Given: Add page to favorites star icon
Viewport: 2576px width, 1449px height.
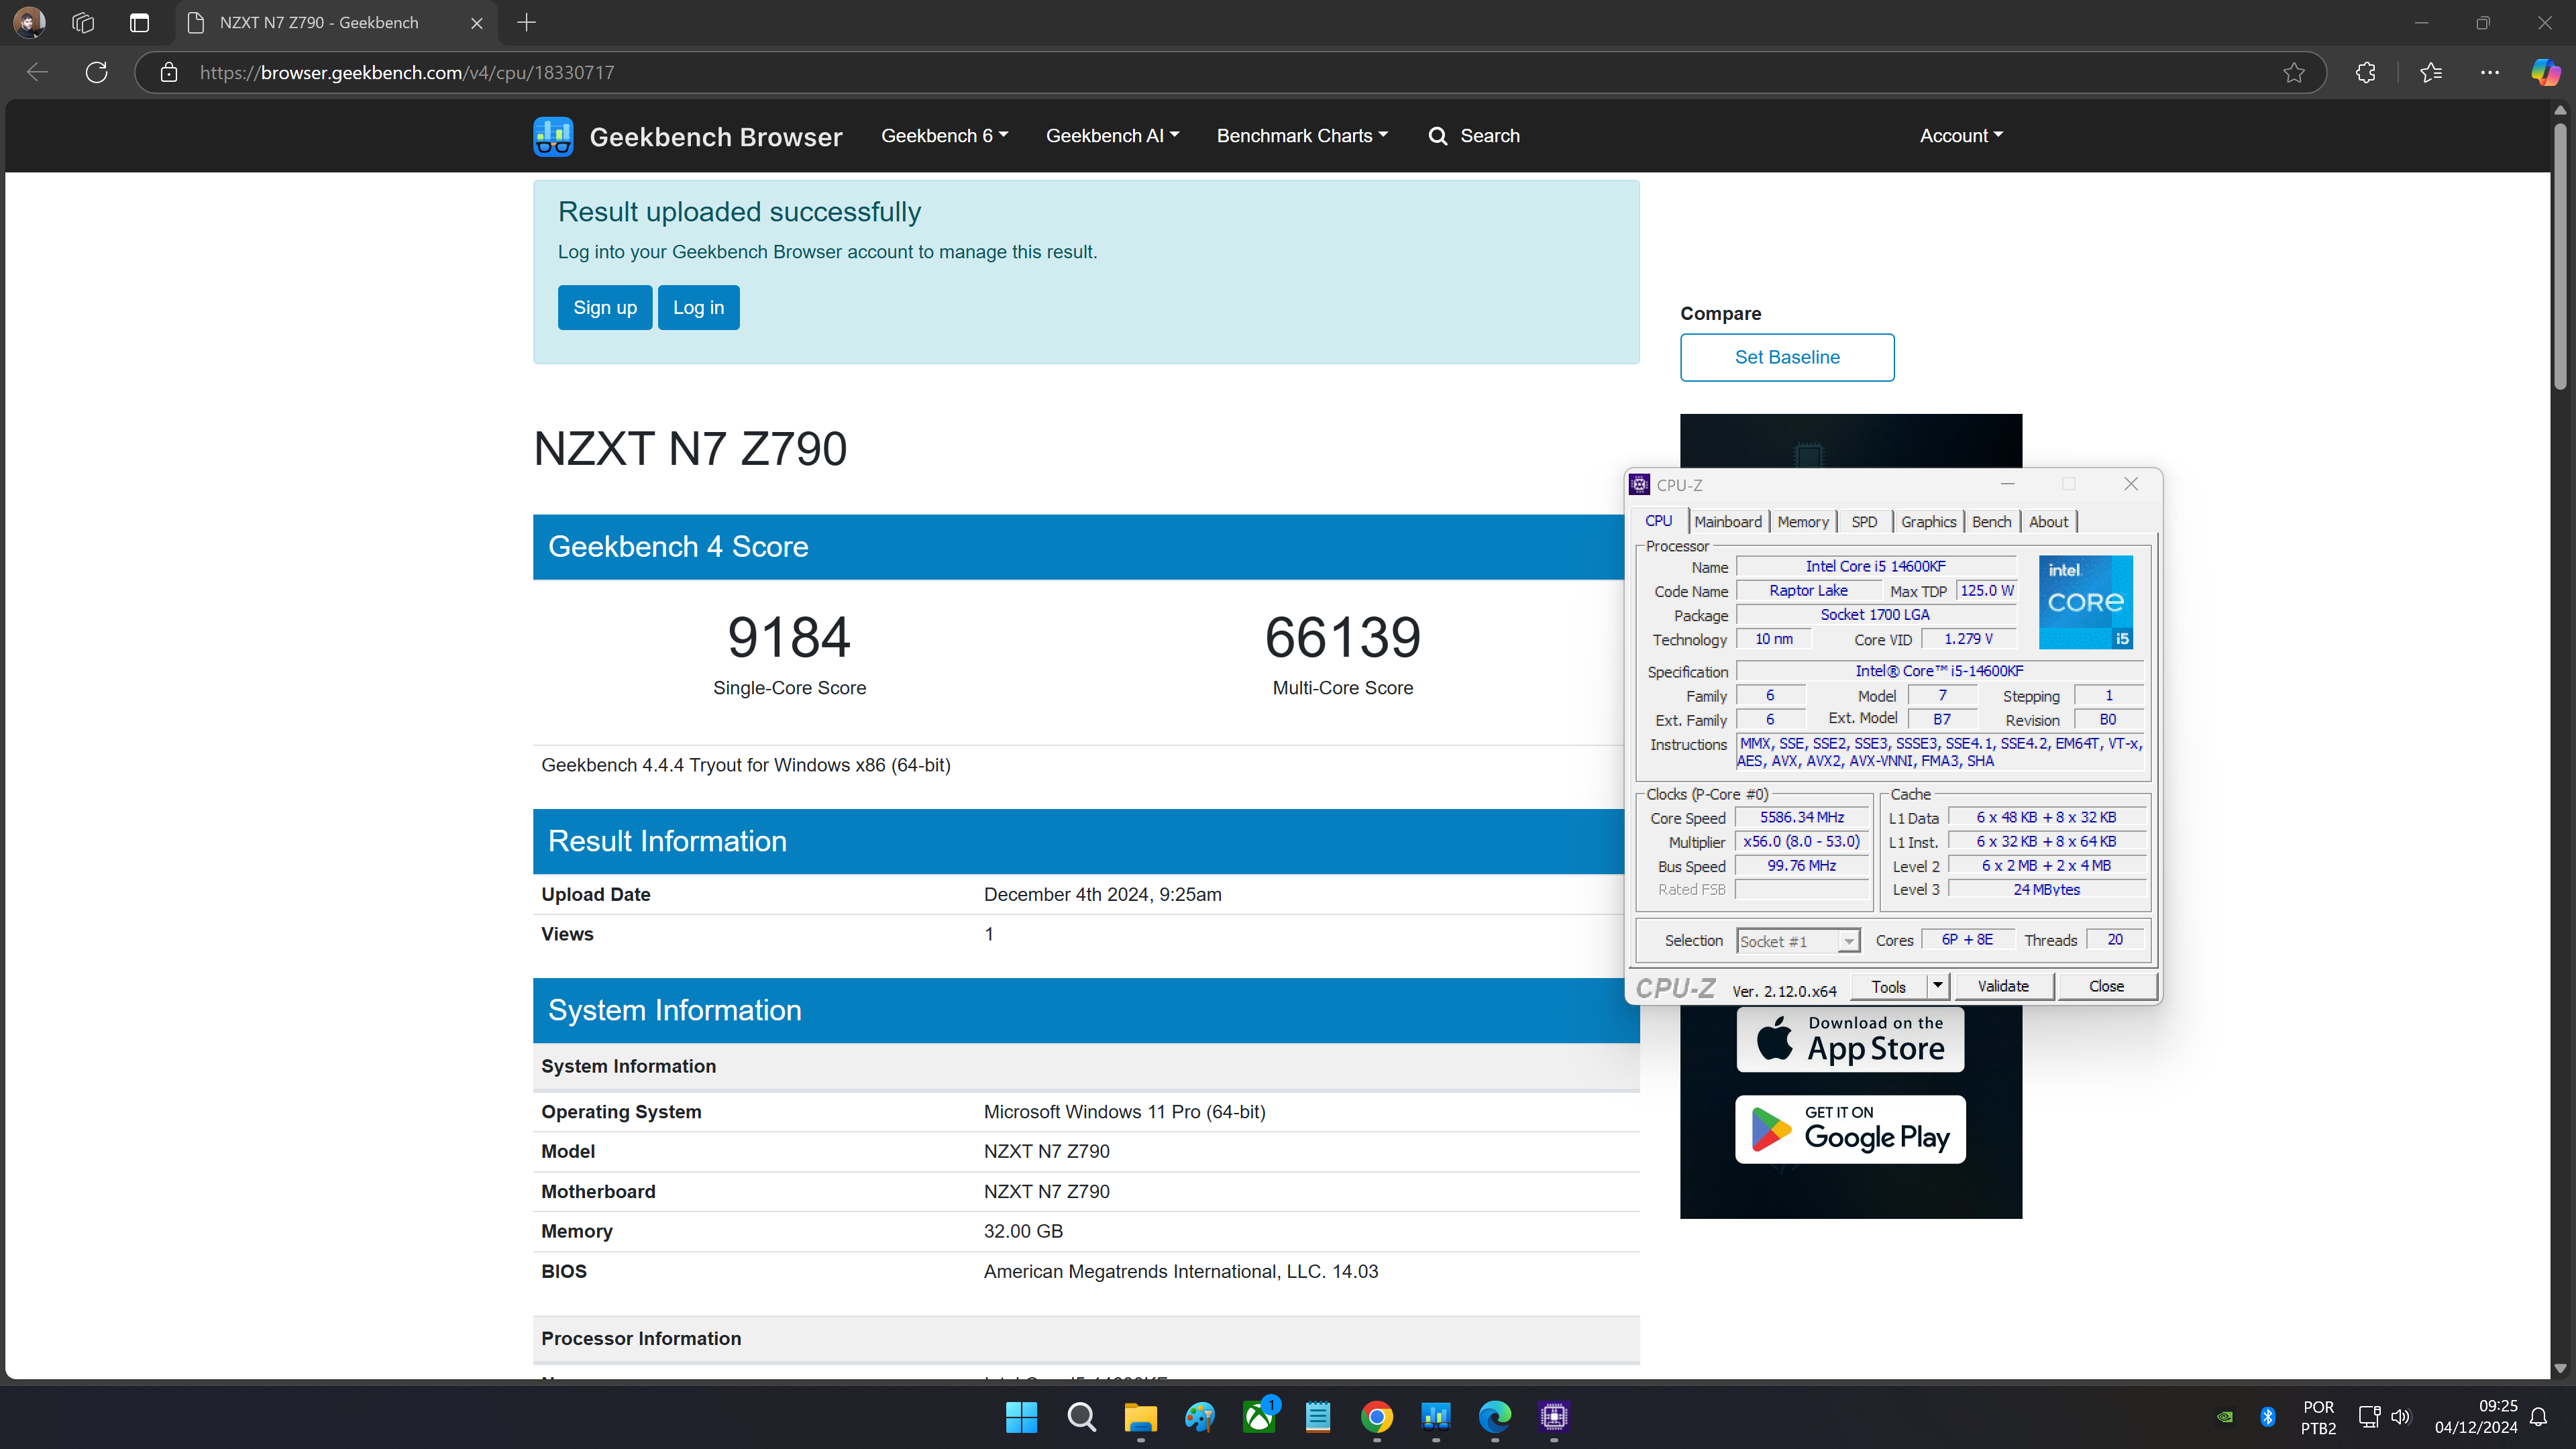Looking at the screenshot, I should (x=2294, y=72).
